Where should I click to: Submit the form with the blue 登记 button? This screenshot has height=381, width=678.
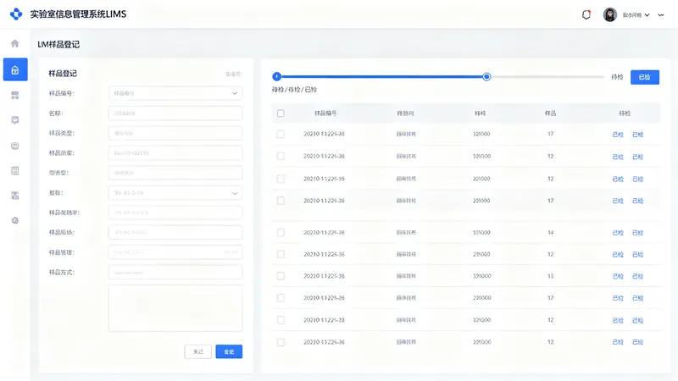(229, 351)
